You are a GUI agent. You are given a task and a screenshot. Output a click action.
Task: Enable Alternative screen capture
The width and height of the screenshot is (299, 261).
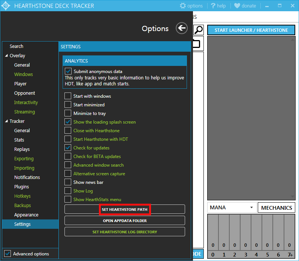coord(68,173)
